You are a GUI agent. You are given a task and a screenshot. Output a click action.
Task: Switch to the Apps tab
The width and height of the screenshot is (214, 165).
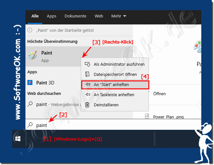click(x=52, y=16)
